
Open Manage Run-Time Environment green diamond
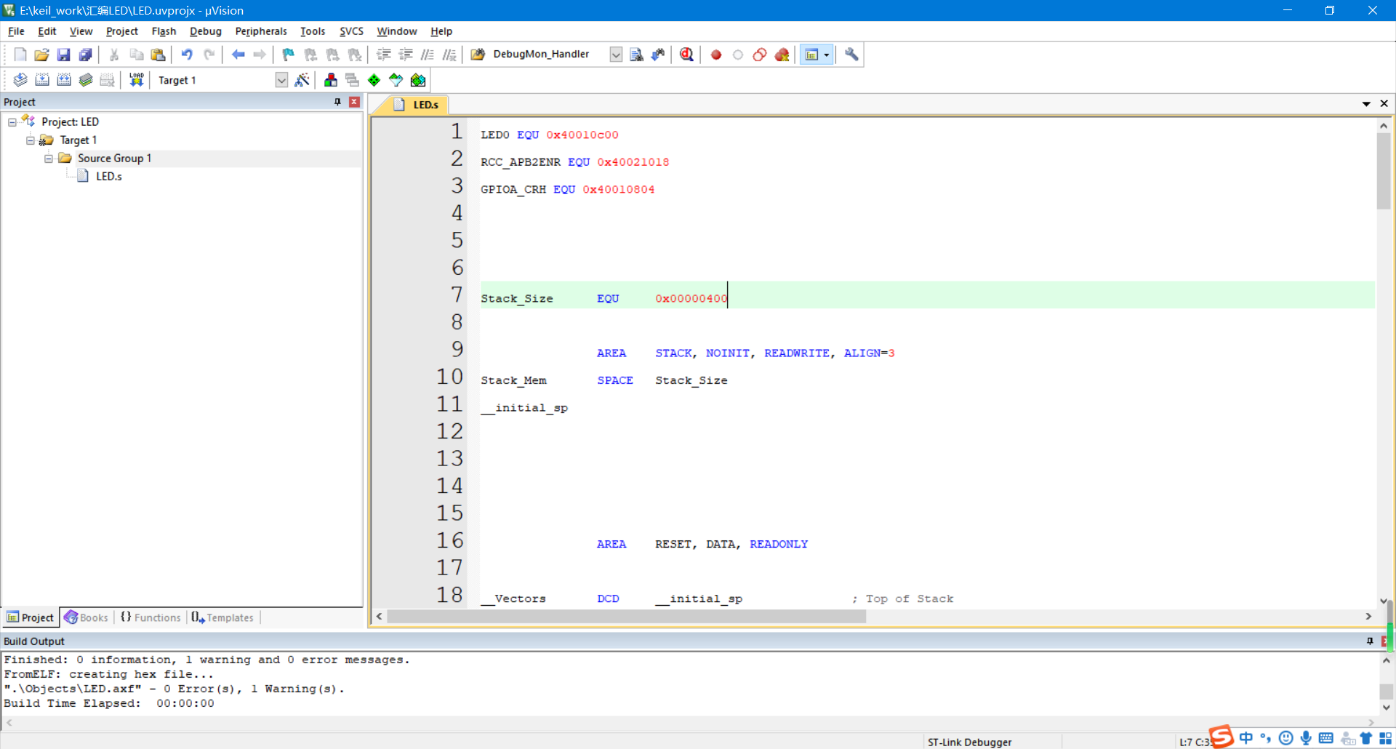point(374,80)
